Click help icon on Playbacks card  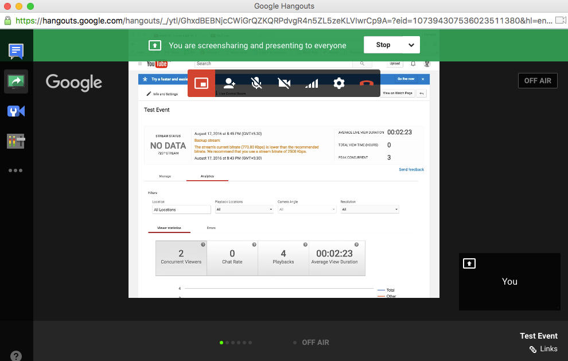pyautogui.click(x=305, y=244)
